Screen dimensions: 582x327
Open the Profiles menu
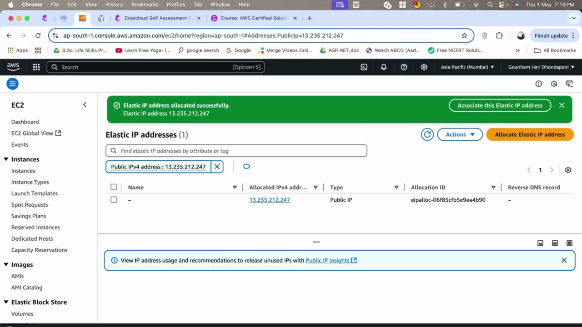pyautogui.click(x=176, y=5)
